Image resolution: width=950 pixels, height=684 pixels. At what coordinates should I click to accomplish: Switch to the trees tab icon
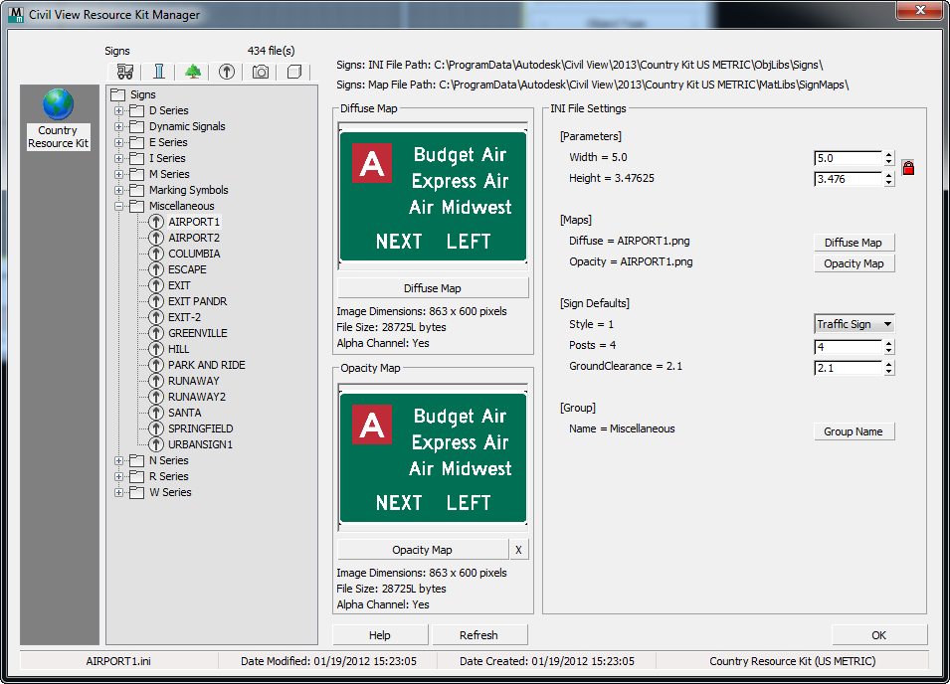193,72
